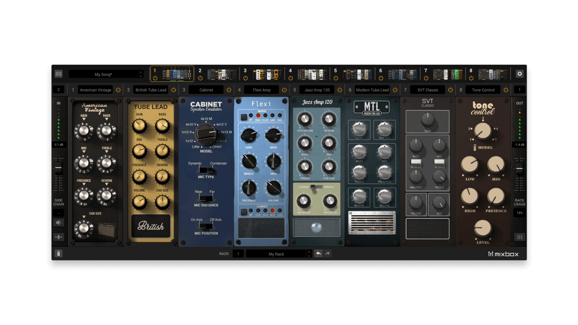Open the settings gear in the top-right corner

point(519,74)
